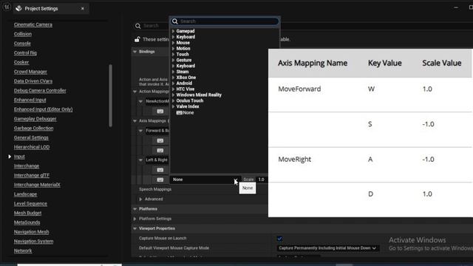Image resolution: width=473 pixels, height=266 pixels.
Task: Open Gameplay Debugger settings
Action: (x=35, y=118)
